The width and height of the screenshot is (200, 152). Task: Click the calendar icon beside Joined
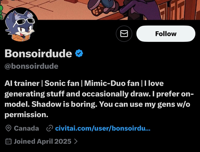(9, 141)
